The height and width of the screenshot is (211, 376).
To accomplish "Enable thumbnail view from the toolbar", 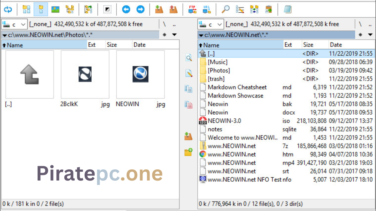I will [x=55, y=10].
